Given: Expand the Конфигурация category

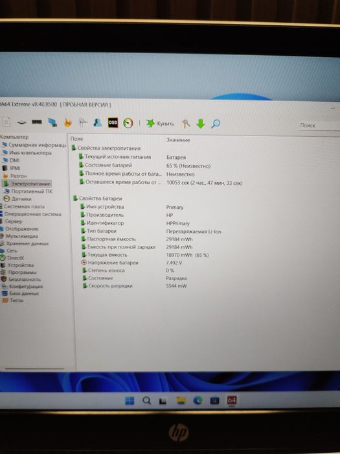Looking at the screenshot, I should click(x=21, y=286).
